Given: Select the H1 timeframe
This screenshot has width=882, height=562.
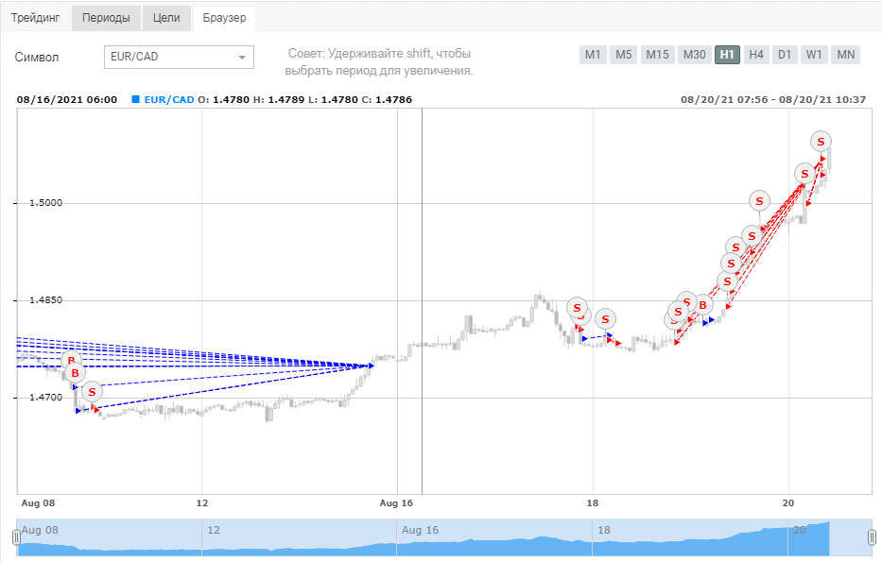Looking at the screenshot, I should pos(727,55).
